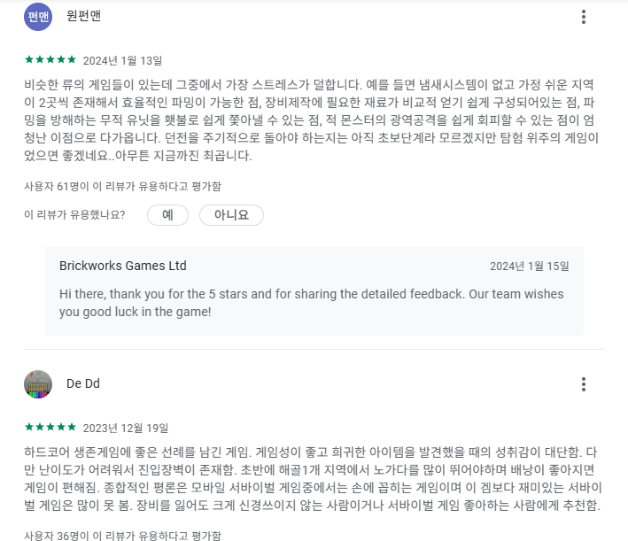Click De Dd's review text beginning 하드코어 생존게임에
Screen dimensions: 628x541
[313, 478]
